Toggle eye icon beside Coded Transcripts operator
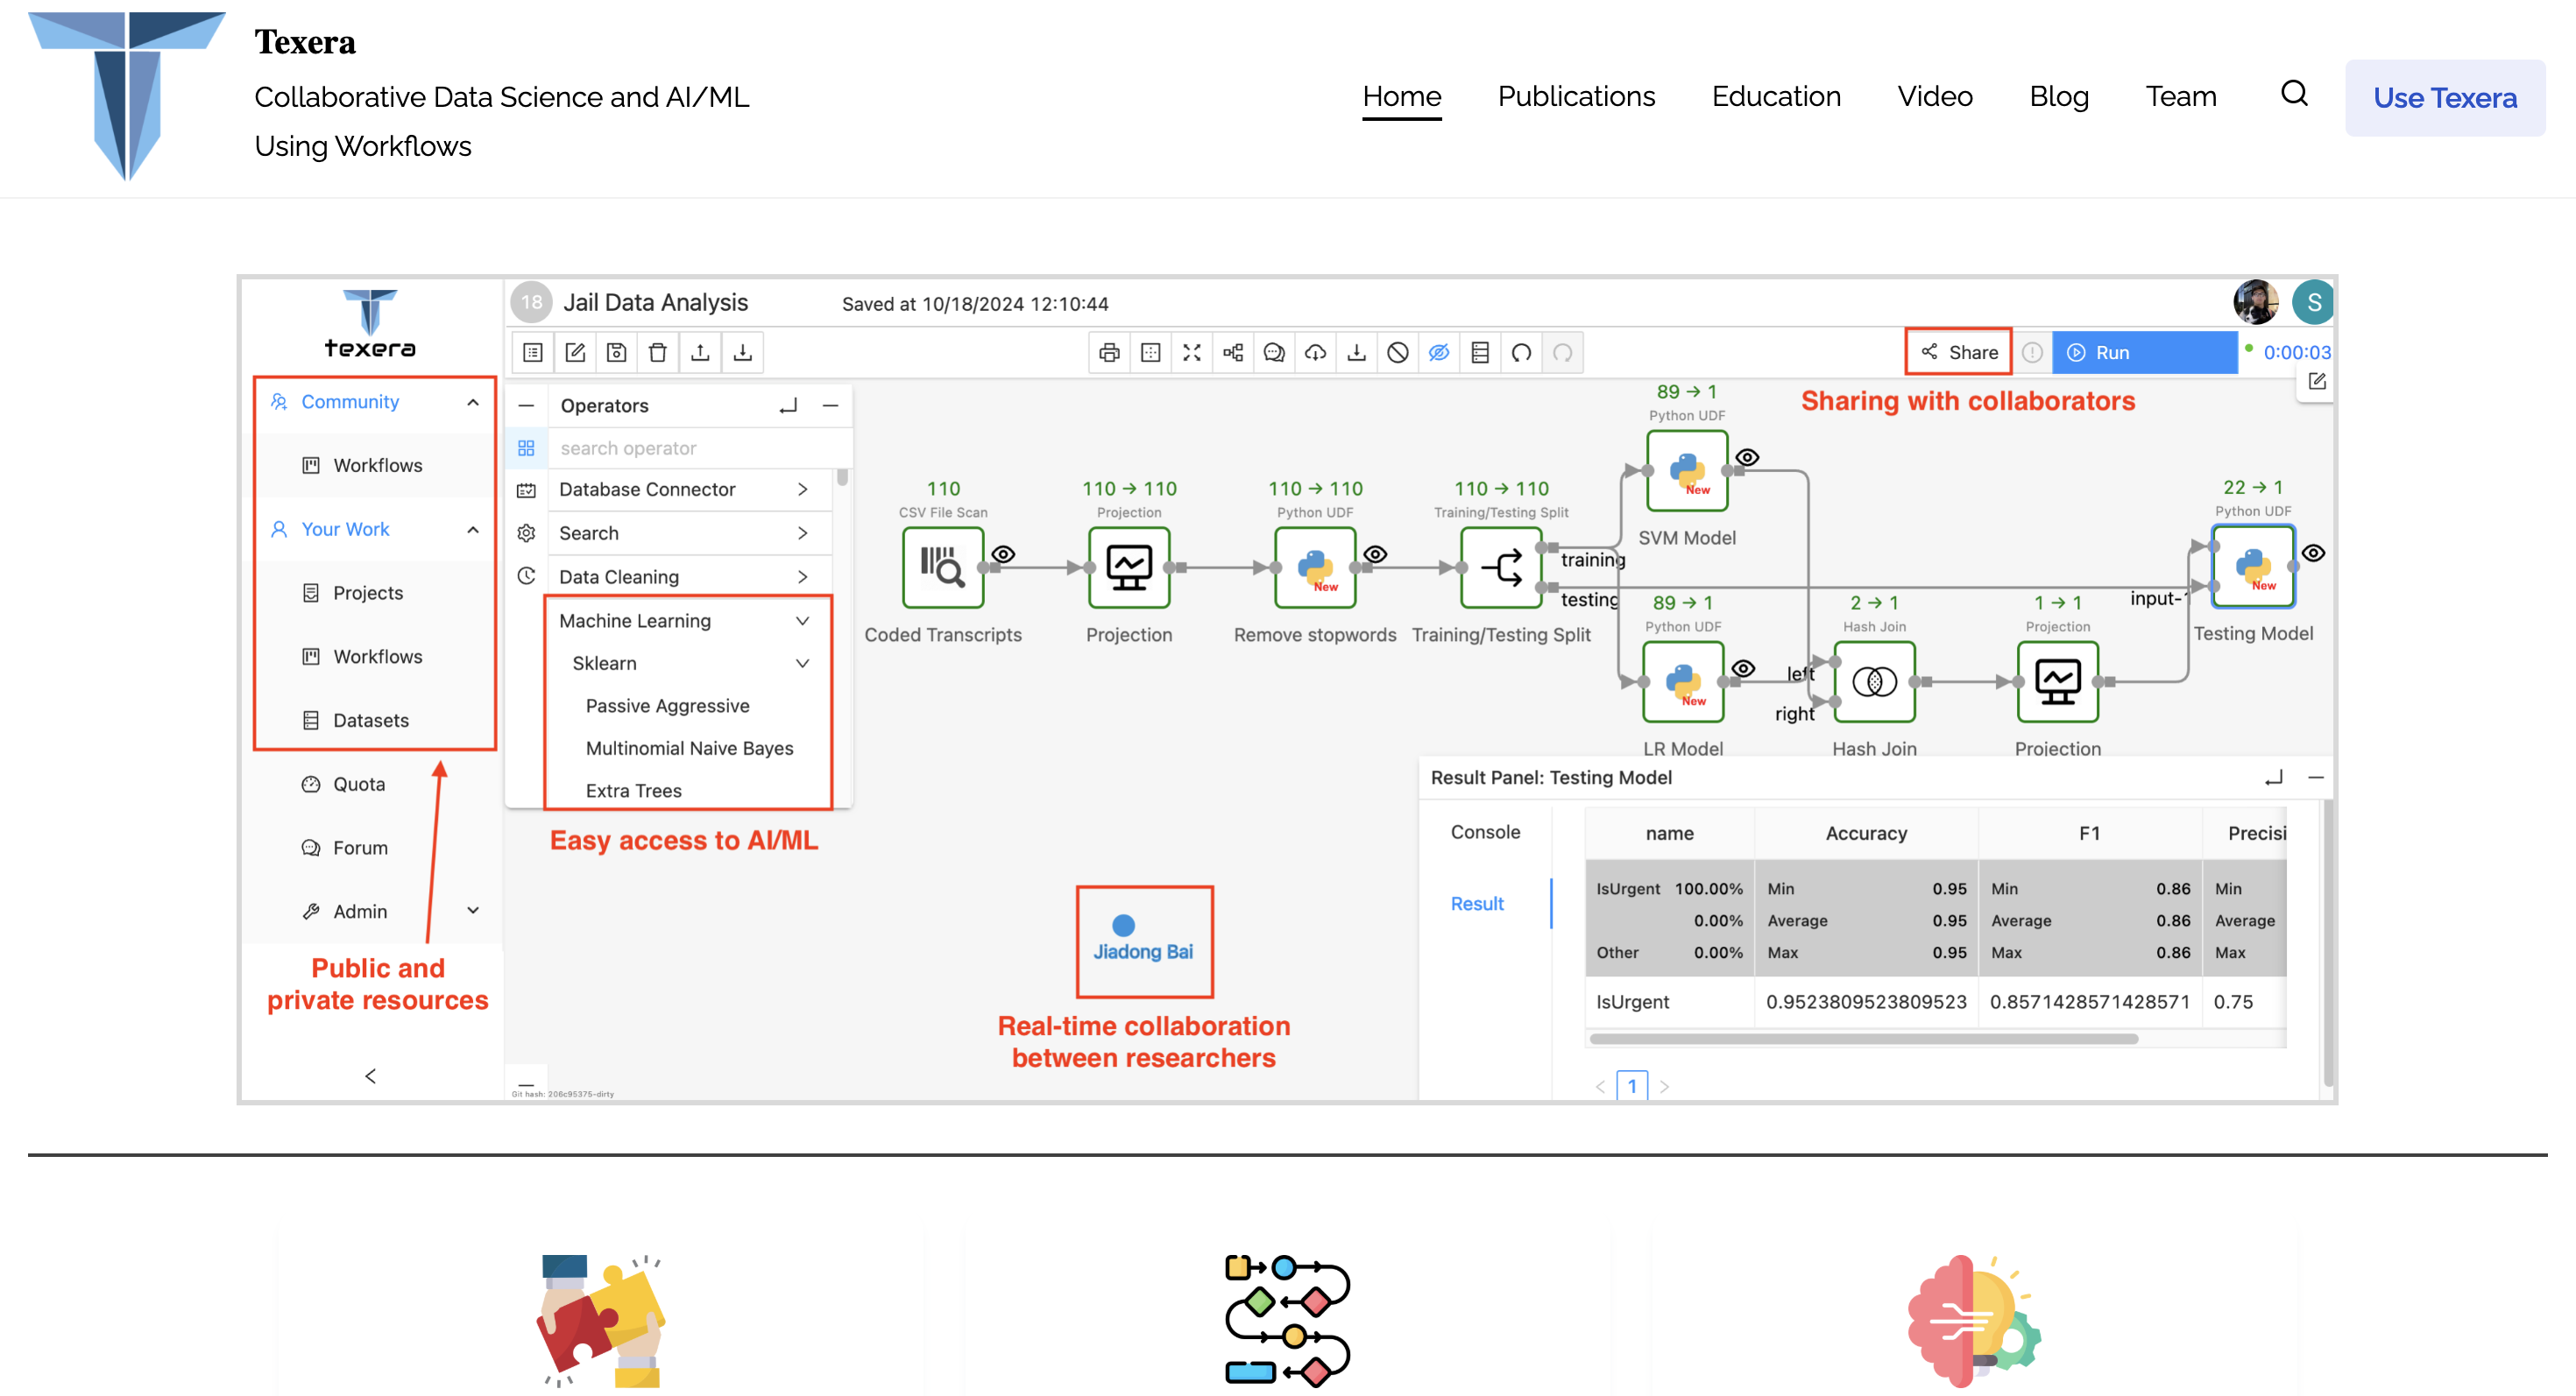Viewport: 2576px width, 1396px height. click(x=1003, y=554)
